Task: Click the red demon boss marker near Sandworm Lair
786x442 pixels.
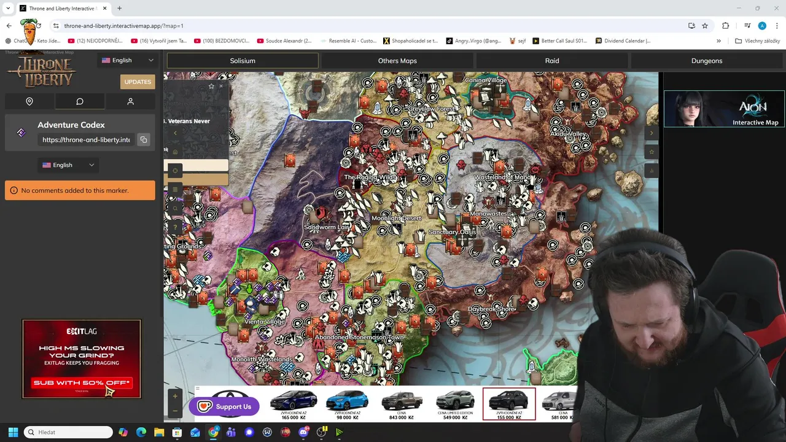Action: pos(320,213)
